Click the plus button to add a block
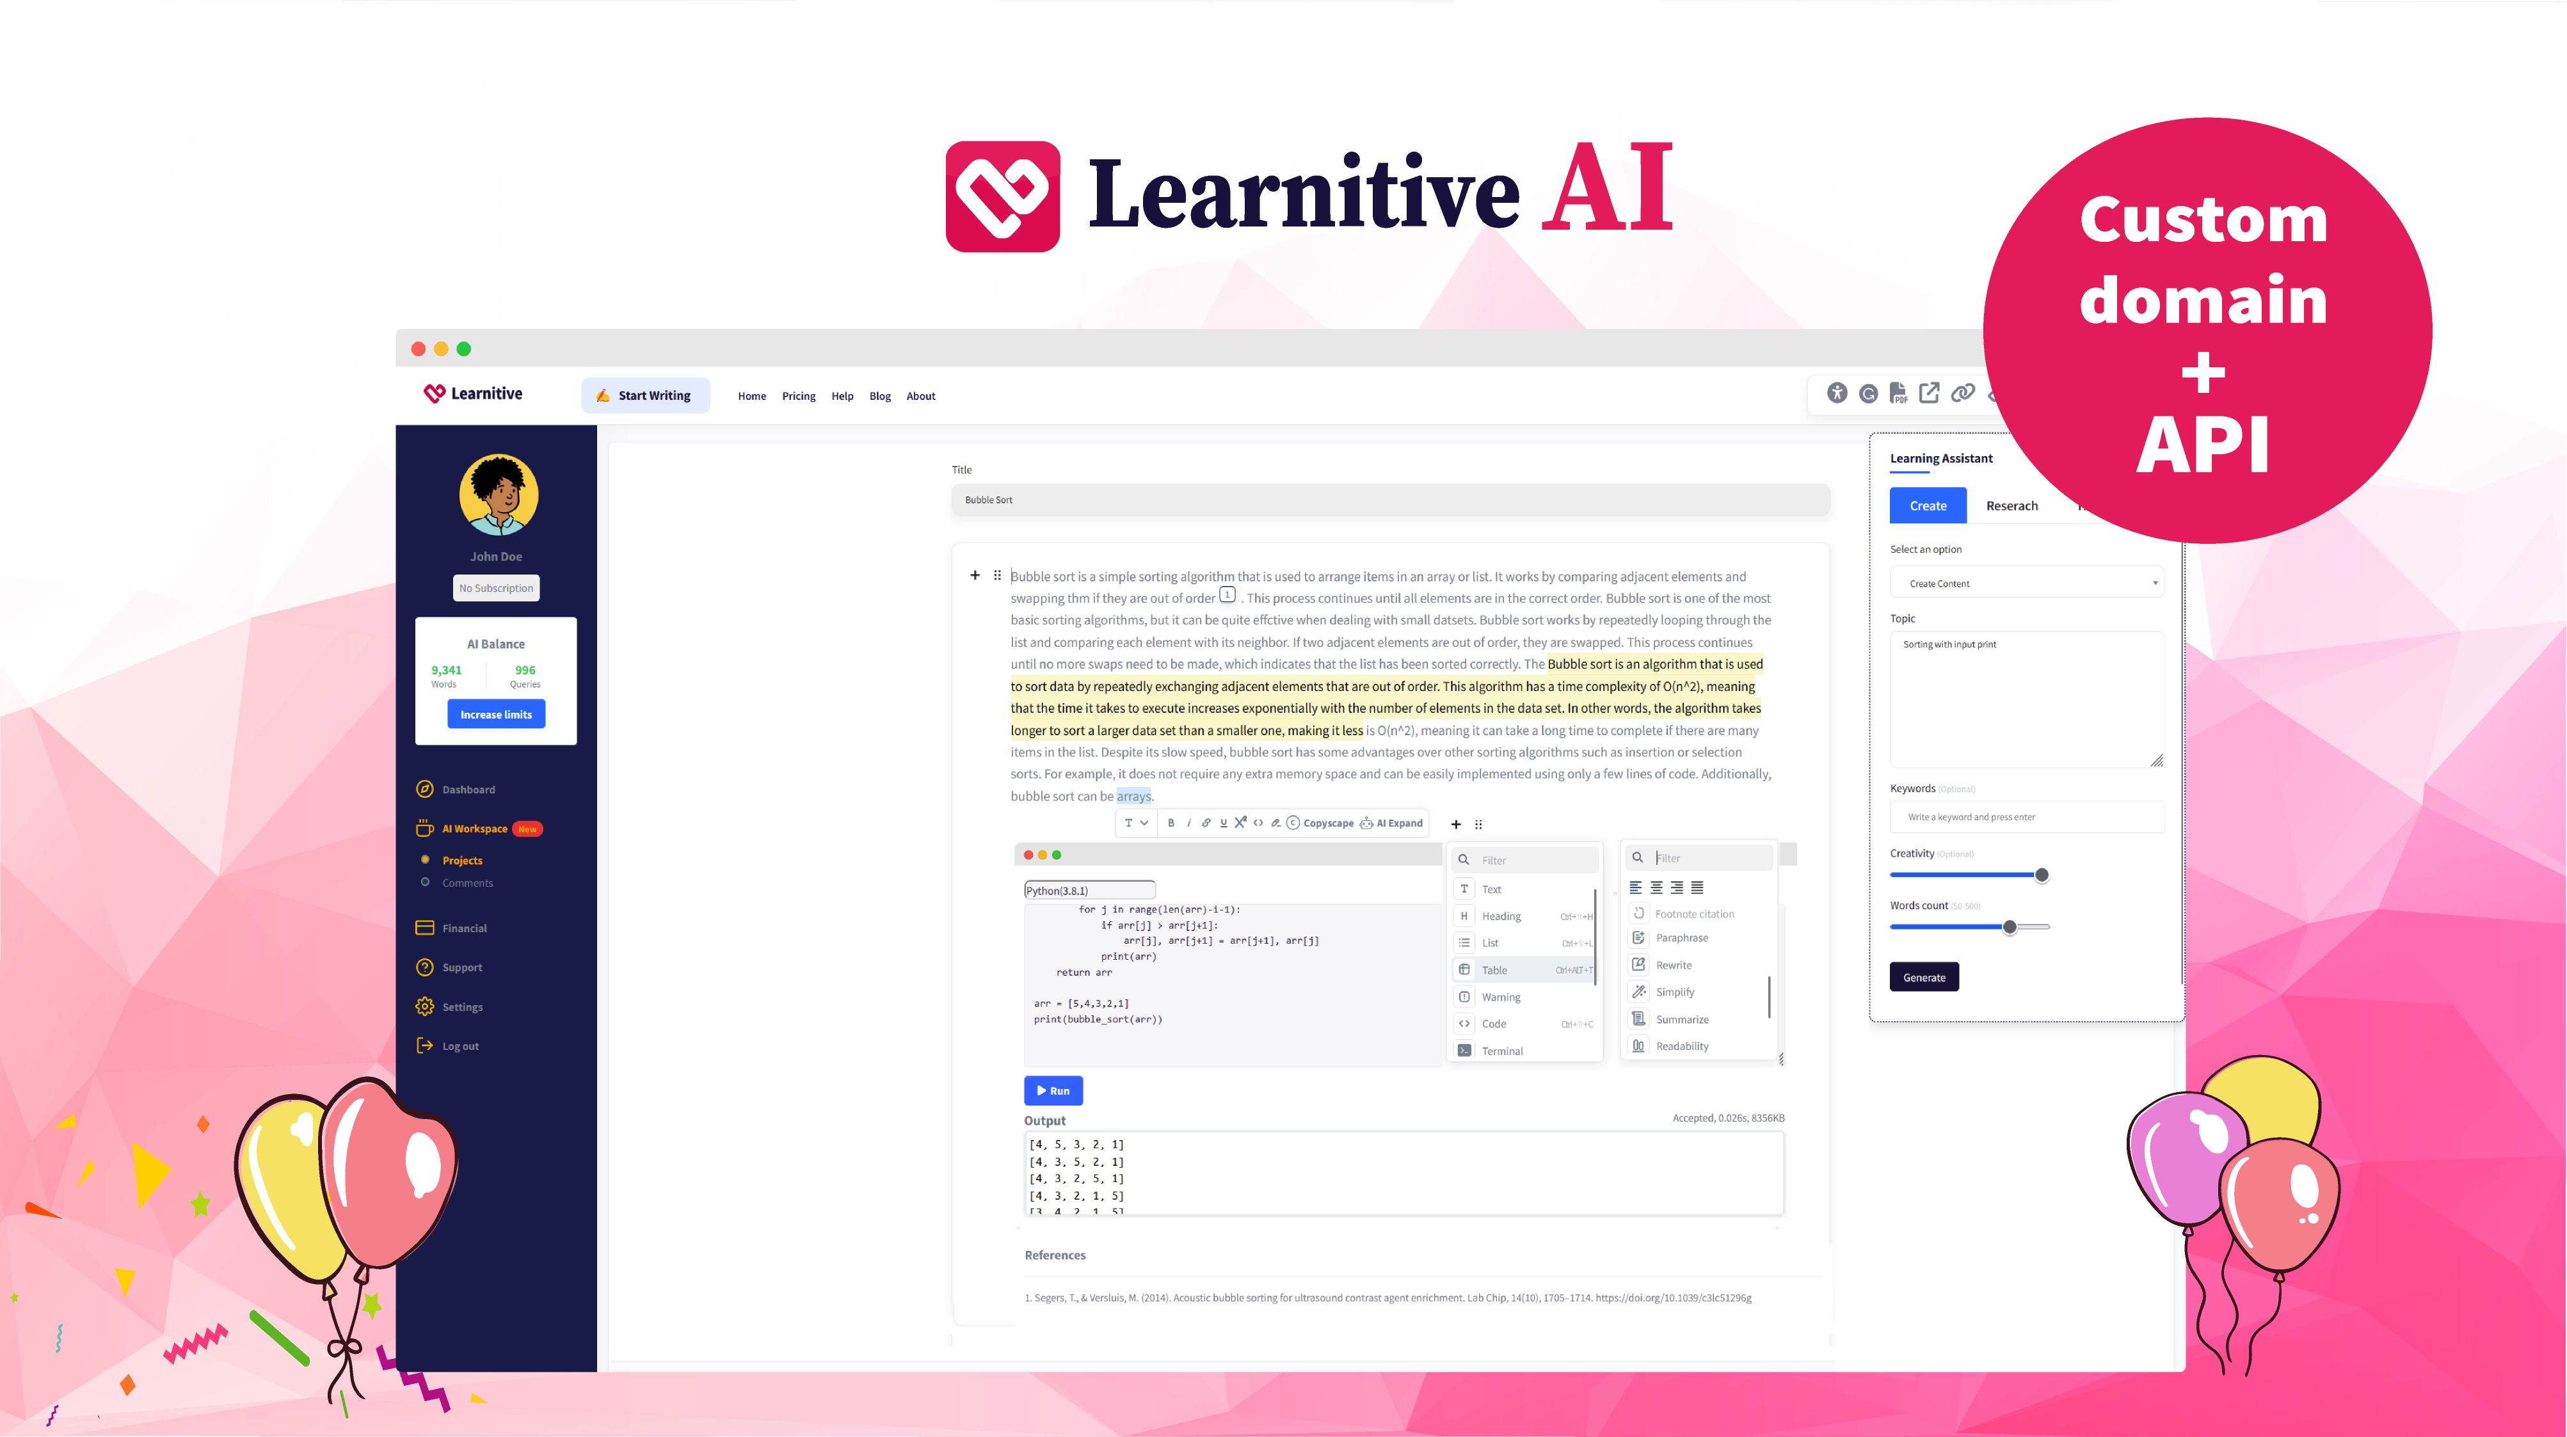 (1456, 824)
